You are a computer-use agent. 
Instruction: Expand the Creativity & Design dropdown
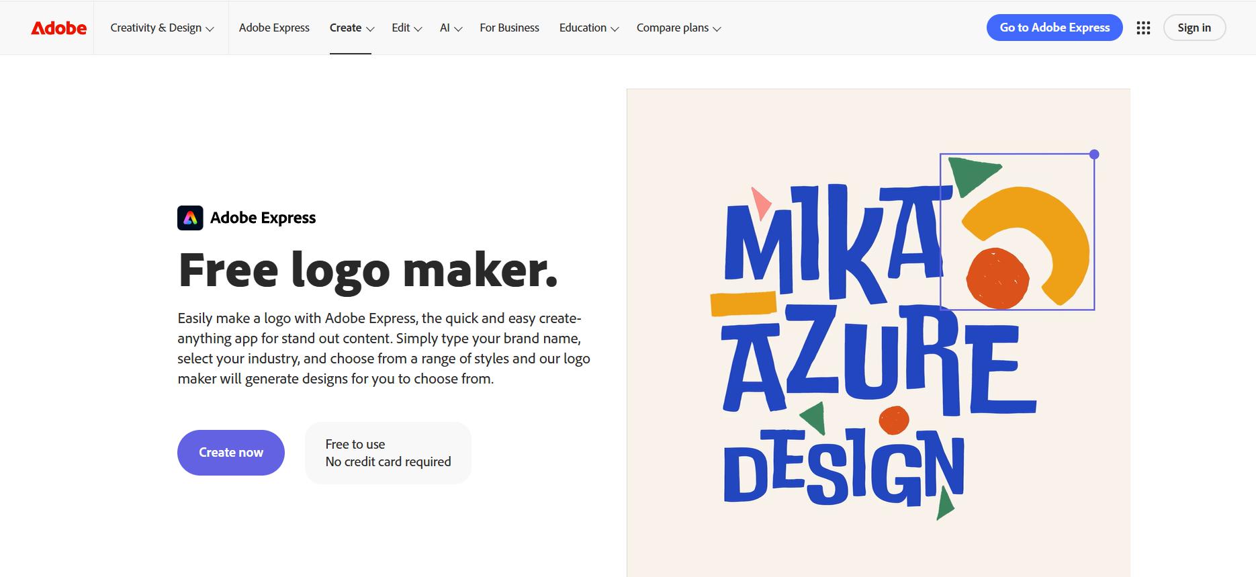pyautogui.click(x=161, y=28)
